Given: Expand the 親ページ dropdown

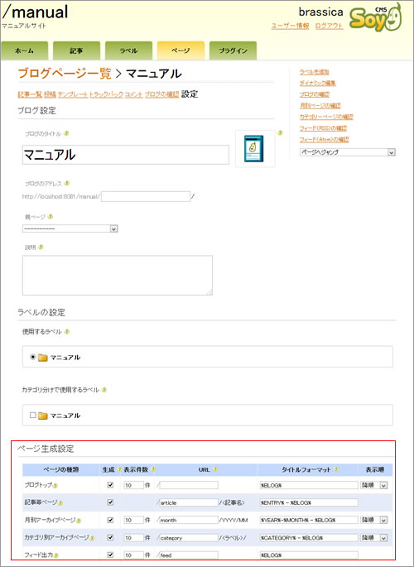Looking at the screenshot, I should [x=70, y=228].
